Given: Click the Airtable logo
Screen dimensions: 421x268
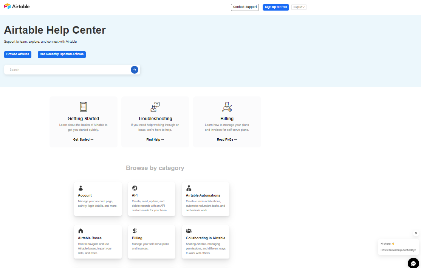Looking at the screenshot, I should 17,6.
